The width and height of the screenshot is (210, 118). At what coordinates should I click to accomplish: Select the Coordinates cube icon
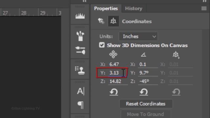click(113, 21)
